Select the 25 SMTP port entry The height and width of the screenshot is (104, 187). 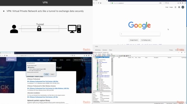pyautogui.click(x=100, y=64)
